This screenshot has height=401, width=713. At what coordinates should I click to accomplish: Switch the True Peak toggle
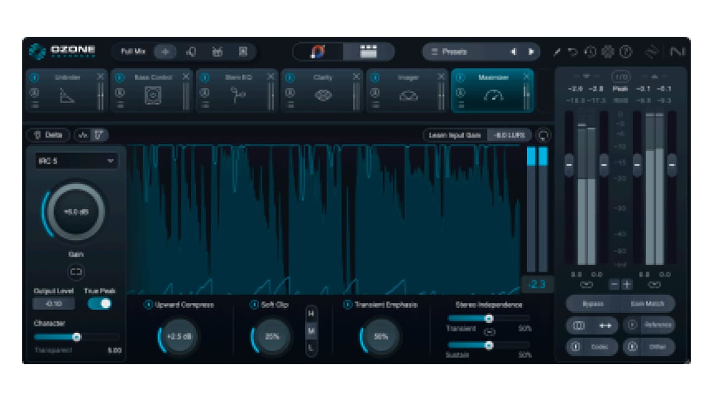[x=100, y=304]
